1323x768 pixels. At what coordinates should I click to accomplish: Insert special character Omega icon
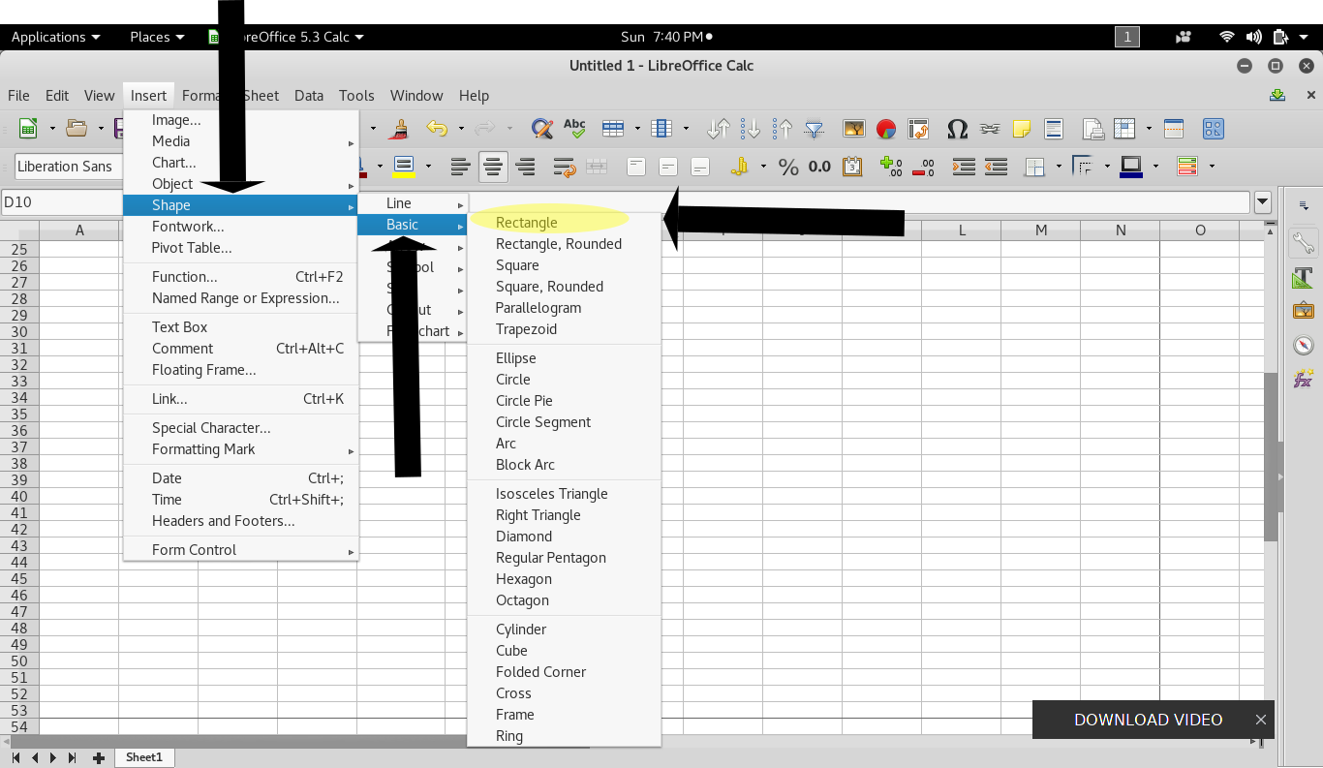[x=957, y=128]
